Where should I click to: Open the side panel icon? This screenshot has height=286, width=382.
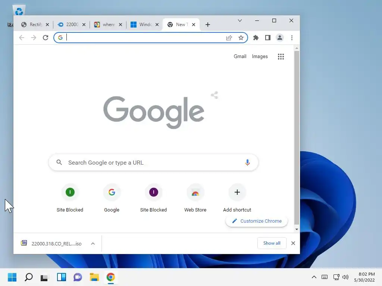click(x=268, y=38)
